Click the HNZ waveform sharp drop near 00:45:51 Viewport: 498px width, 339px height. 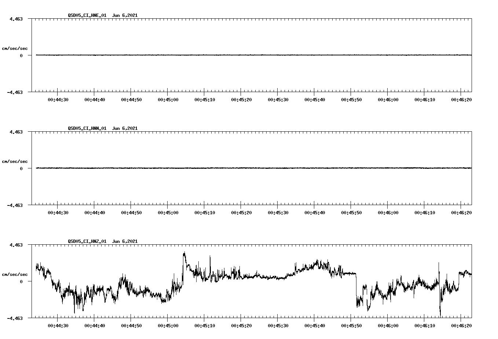[x=356, y=290]
